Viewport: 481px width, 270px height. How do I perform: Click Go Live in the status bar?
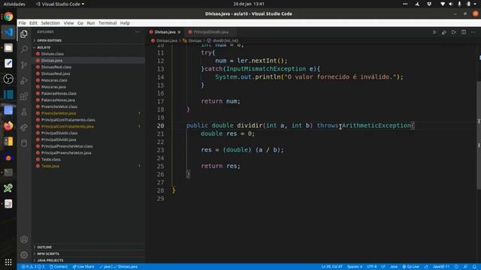click(410, 267)
